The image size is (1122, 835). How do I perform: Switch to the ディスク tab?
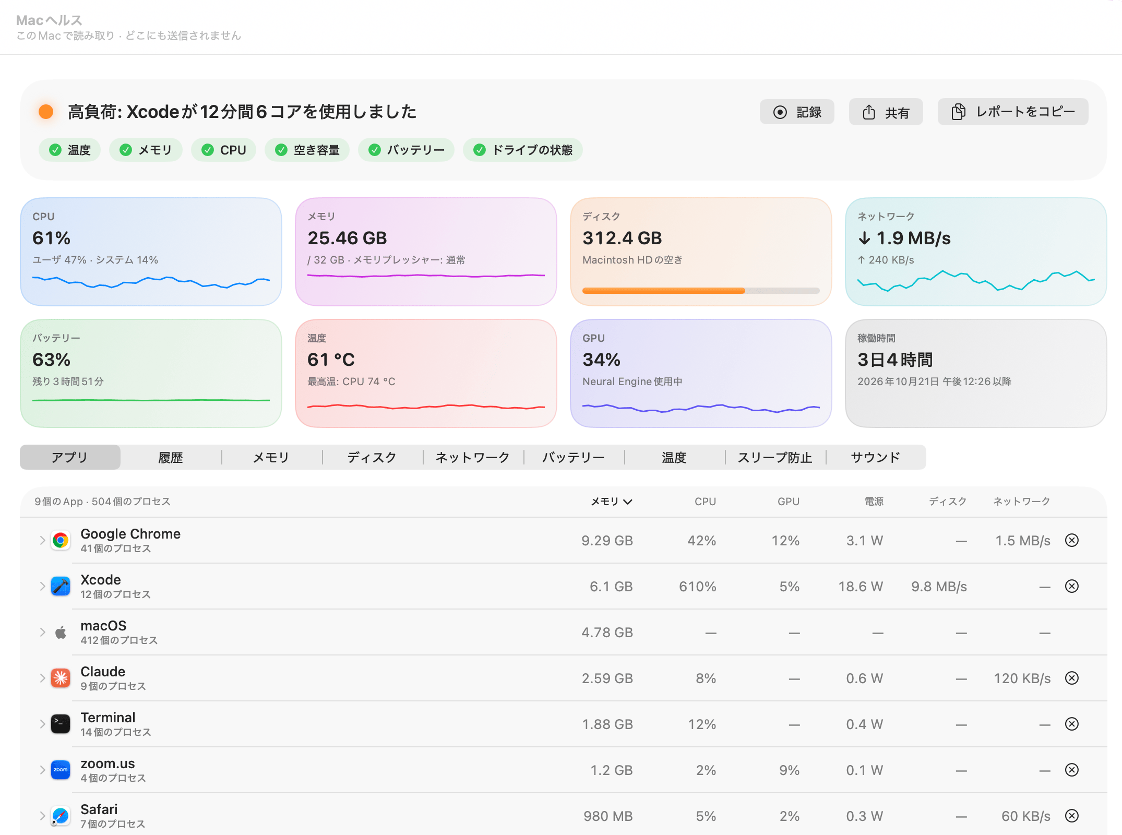372,458
